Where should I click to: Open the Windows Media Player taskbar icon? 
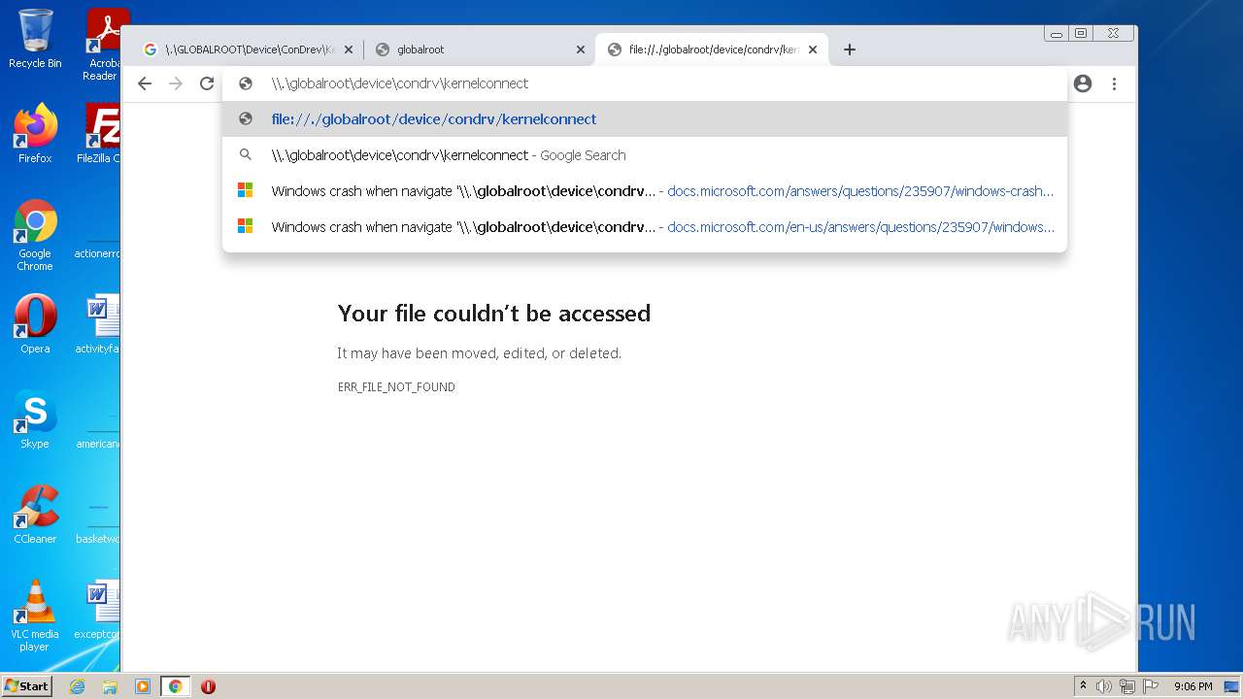coord(143,686)
